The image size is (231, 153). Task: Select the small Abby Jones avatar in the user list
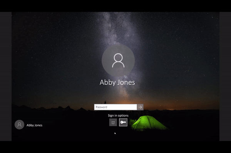point(20,124)
